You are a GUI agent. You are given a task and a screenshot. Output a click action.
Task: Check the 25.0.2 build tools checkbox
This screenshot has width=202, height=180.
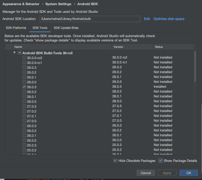(x=24, y=150)
